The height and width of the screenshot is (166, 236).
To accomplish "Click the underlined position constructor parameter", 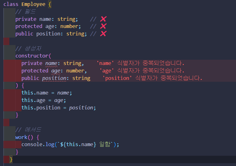I will coord(54,78).
